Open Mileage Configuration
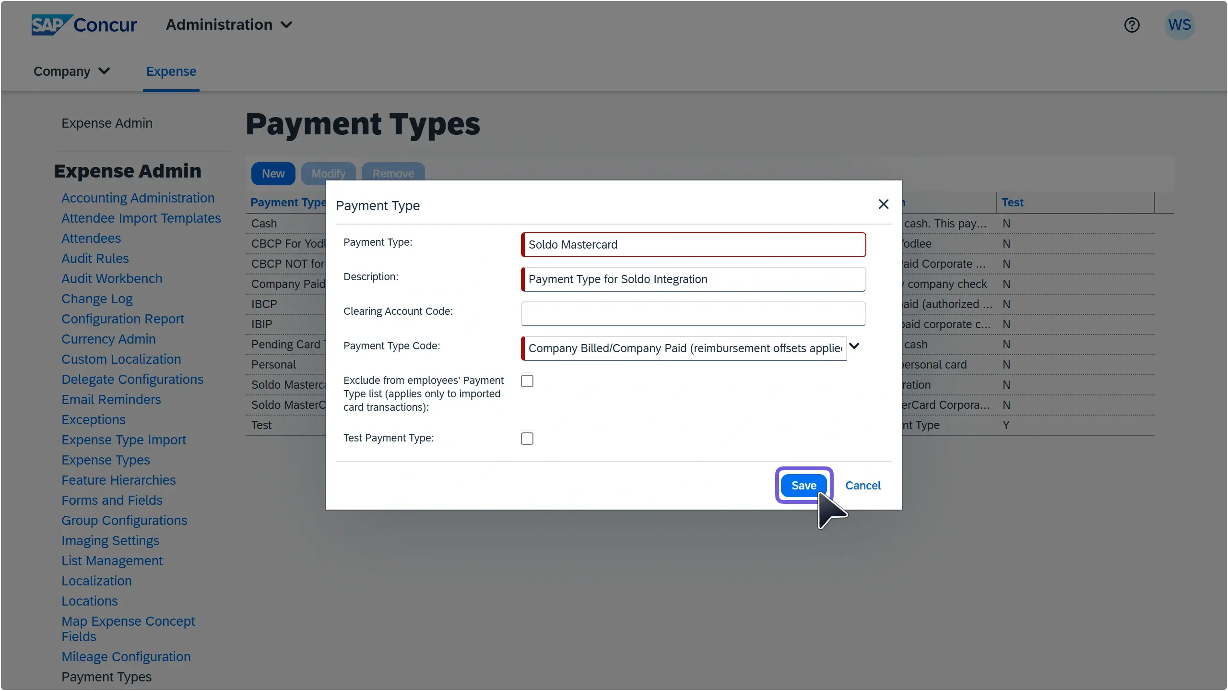 (x=126, y=656)
